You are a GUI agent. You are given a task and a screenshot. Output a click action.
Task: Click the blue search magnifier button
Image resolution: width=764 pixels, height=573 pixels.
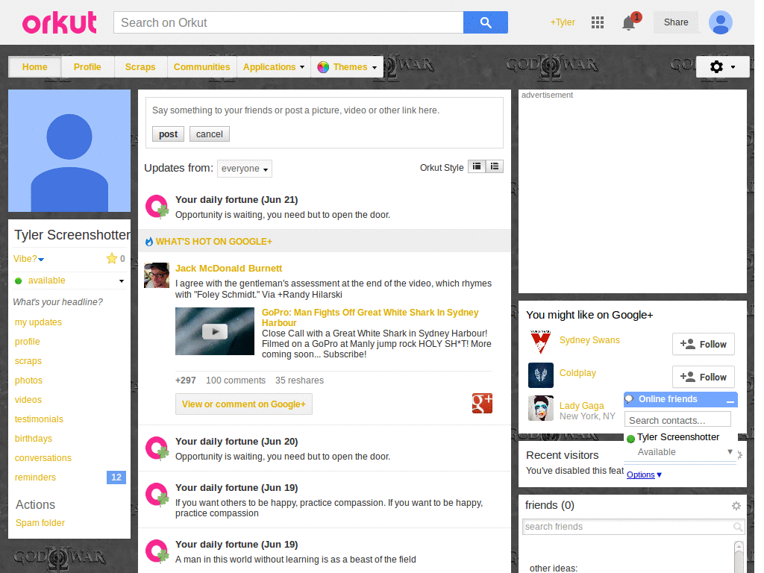[485, 22]
